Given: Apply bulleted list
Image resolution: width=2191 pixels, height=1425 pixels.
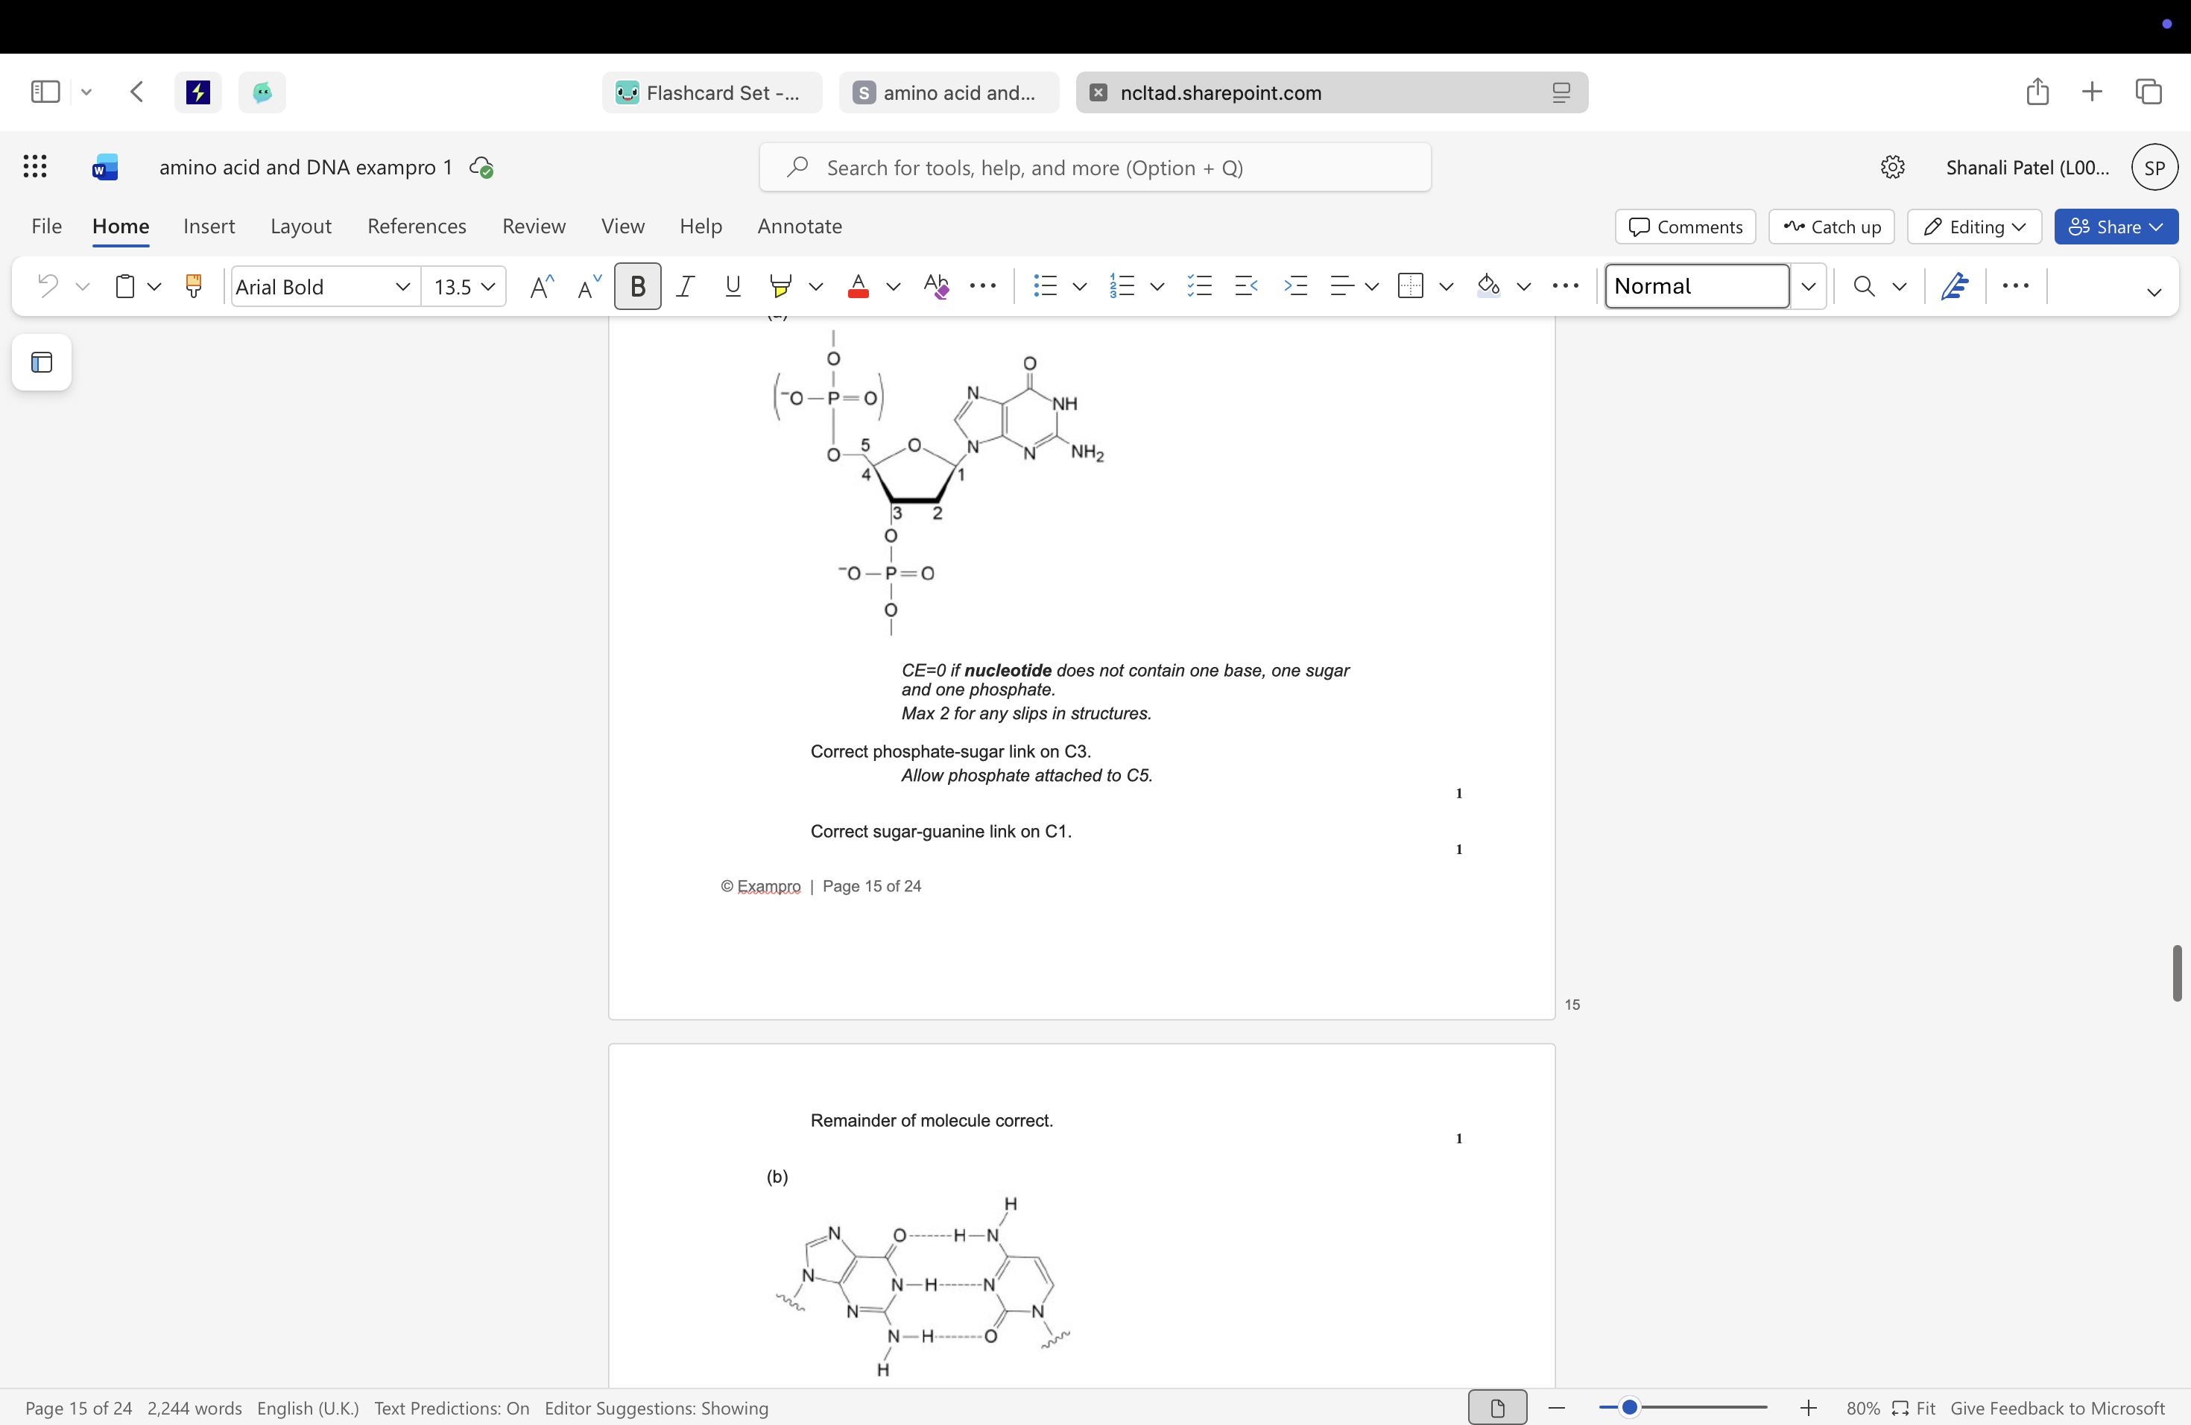Looking at the screenshot, I should coord(1045,286).
